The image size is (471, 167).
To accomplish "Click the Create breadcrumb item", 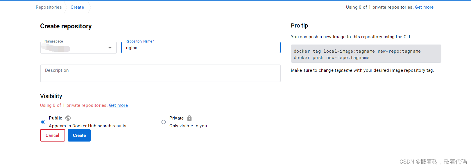I will (77, 7).
